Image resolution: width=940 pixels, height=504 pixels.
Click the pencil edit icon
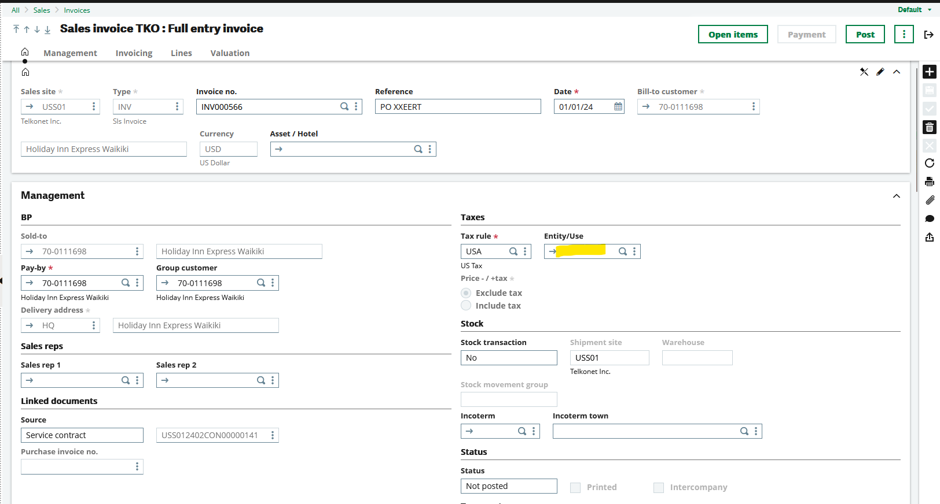pos(880,72)
